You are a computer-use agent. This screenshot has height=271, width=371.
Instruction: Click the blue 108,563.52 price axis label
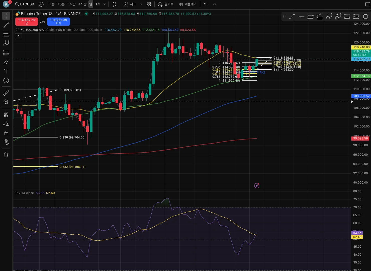click(x=361, y=96)
